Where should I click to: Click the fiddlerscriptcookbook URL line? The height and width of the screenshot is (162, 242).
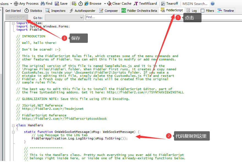tap(61, 119)
